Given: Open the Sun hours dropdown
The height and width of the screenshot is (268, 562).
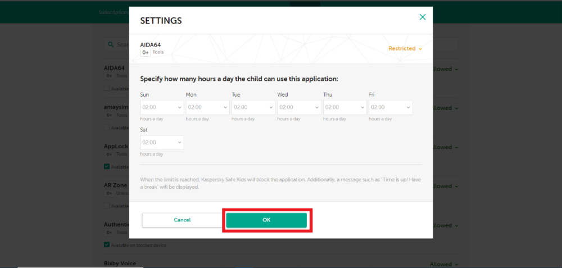Looking at the screenshot, I should click(162, 107).
